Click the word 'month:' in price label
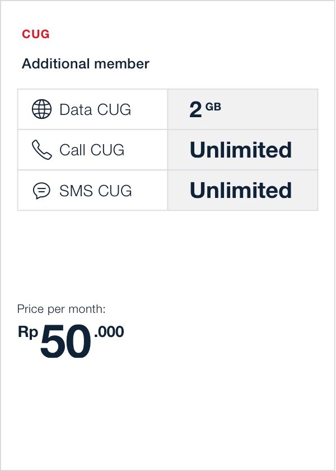 pos(88,309)
